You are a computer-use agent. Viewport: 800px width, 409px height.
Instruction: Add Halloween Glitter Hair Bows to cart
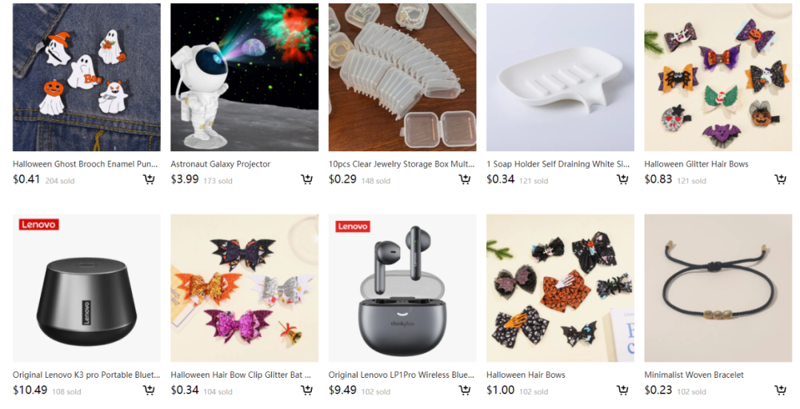(x=781, y=179)
